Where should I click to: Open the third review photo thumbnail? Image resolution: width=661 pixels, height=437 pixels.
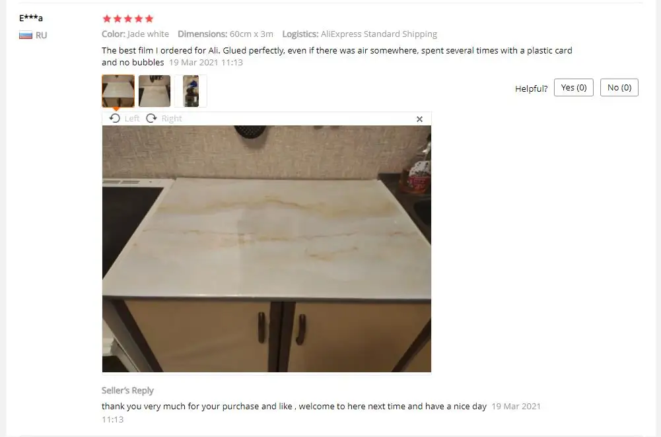click(x=191, y=91)
